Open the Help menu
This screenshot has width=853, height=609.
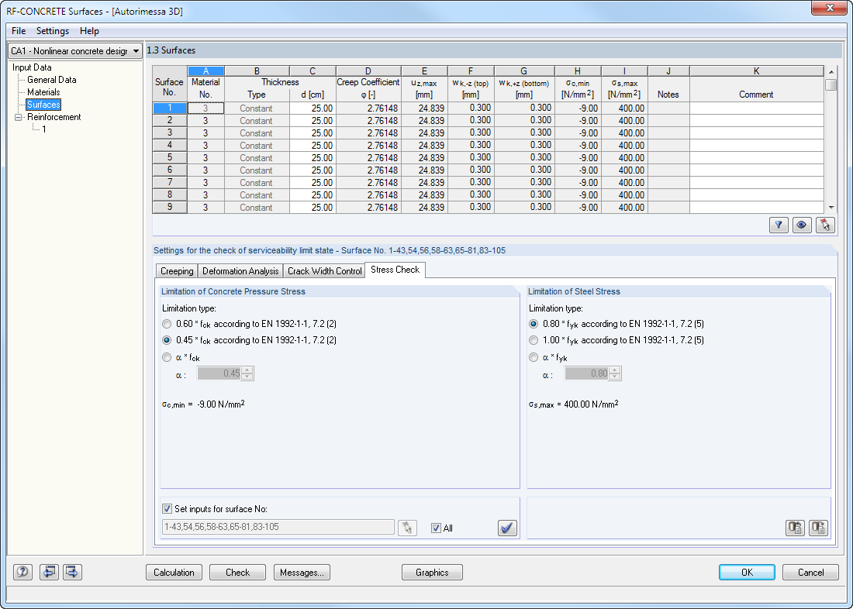point(89,31)
